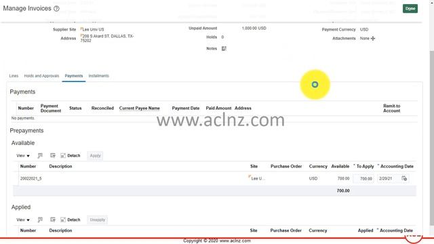Click the Purchase Order header in Available table

point(286,166)
